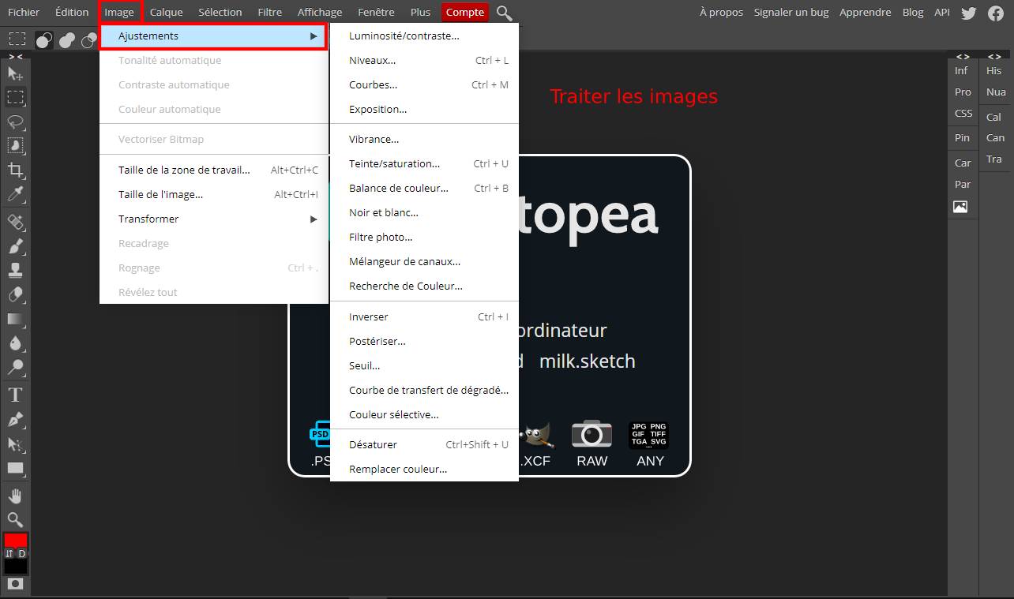Image resolution: width=1014 pixels, height=599 pixels.
Task: Select the Rectangular Marquee tool in the toolbar
Action: [x=15, y=98]
